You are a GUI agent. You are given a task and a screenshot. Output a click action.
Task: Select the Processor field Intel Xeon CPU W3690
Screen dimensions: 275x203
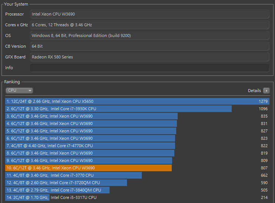click(x=150, y=14)
